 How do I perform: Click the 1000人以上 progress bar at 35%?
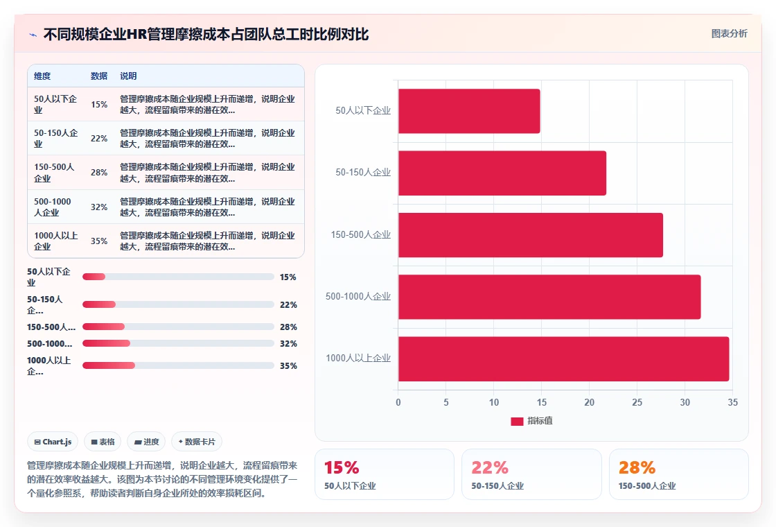pos(178,365)
